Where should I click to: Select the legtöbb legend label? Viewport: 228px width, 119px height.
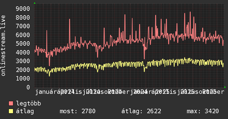coord(28,104)
